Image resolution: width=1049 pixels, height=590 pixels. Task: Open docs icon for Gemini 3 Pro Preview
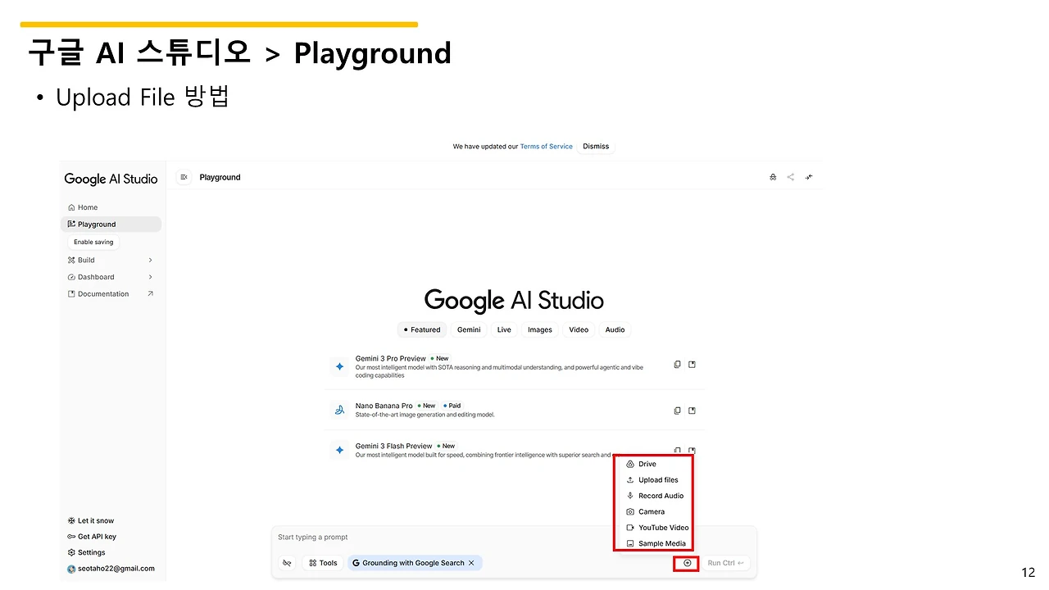pos(693,365)
